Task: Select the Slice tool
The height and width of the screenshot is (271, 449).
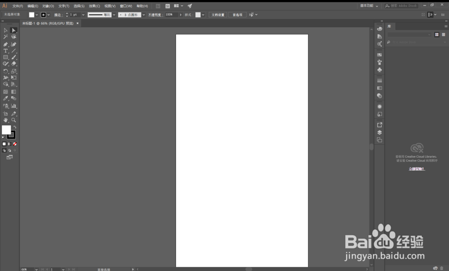Action: click(x=13, y=114)
